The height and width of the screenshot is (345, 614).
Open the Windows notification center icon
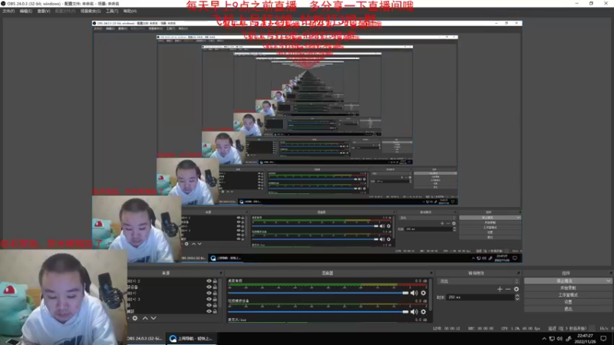(x=603, y=339)
